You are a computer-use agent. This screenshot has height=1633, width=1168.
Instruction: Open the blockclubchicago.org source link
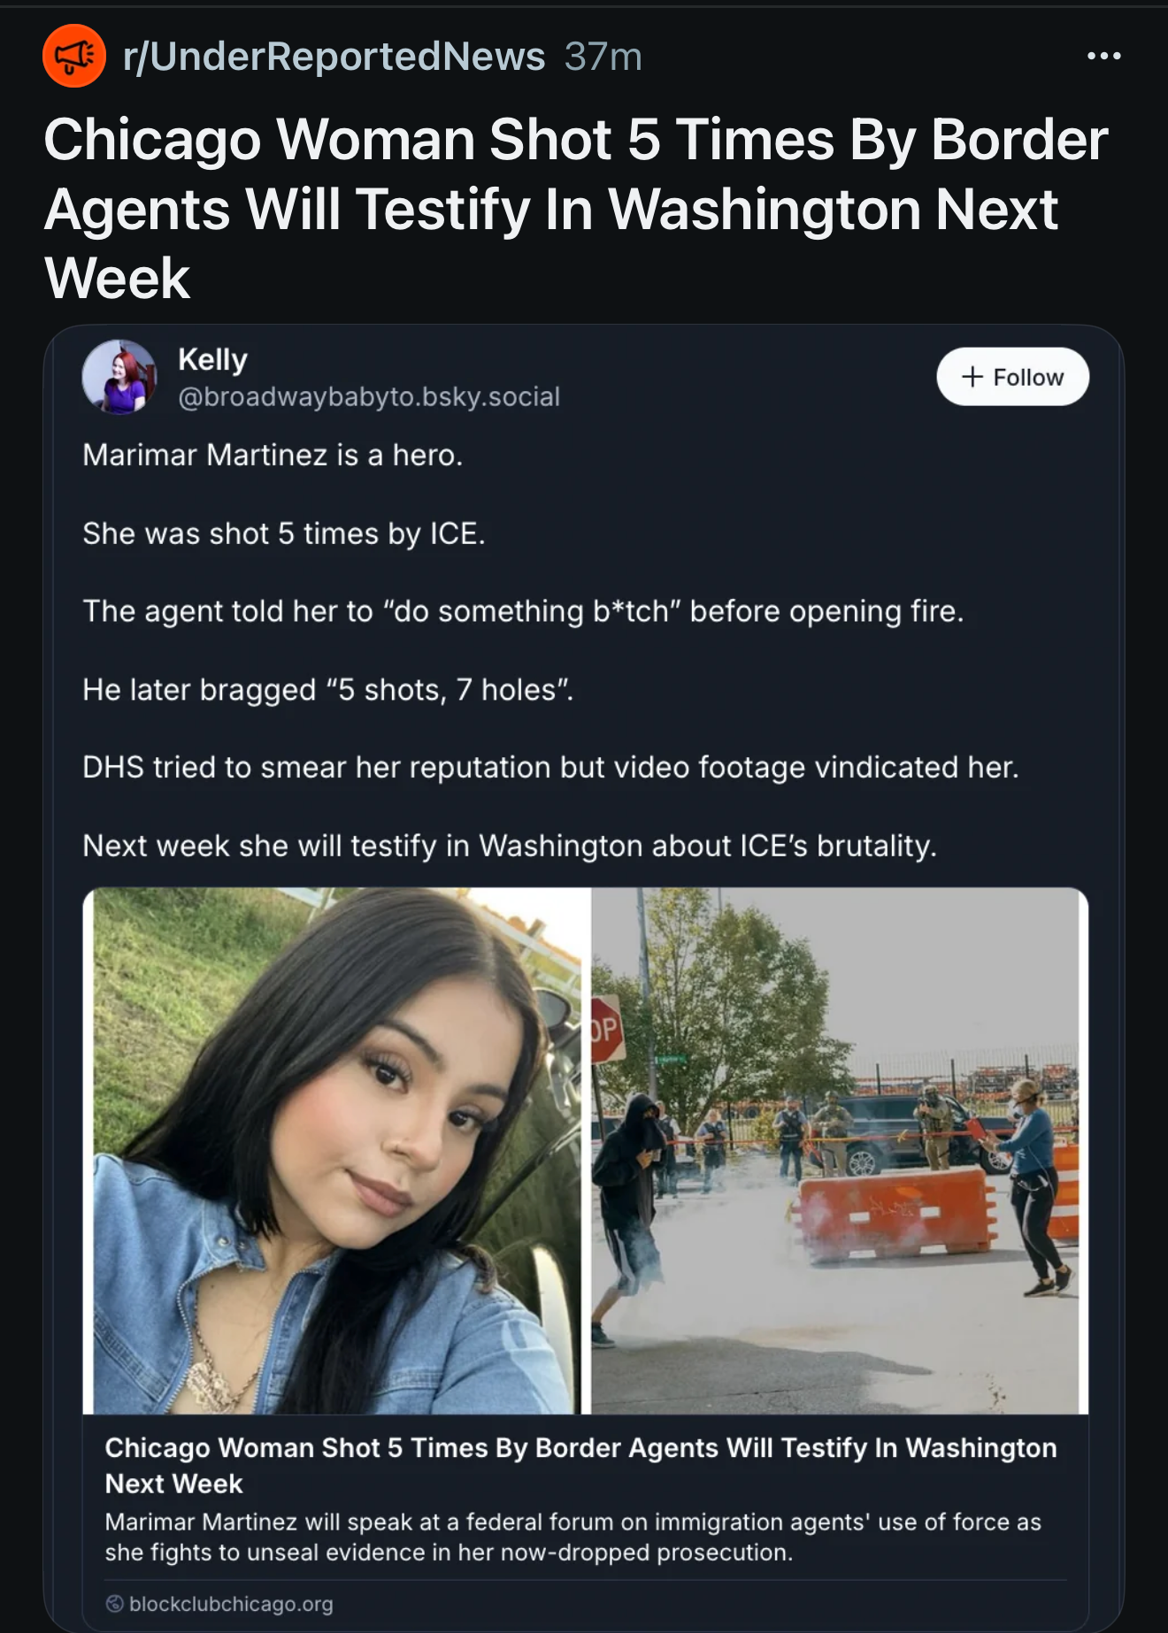231,1604
